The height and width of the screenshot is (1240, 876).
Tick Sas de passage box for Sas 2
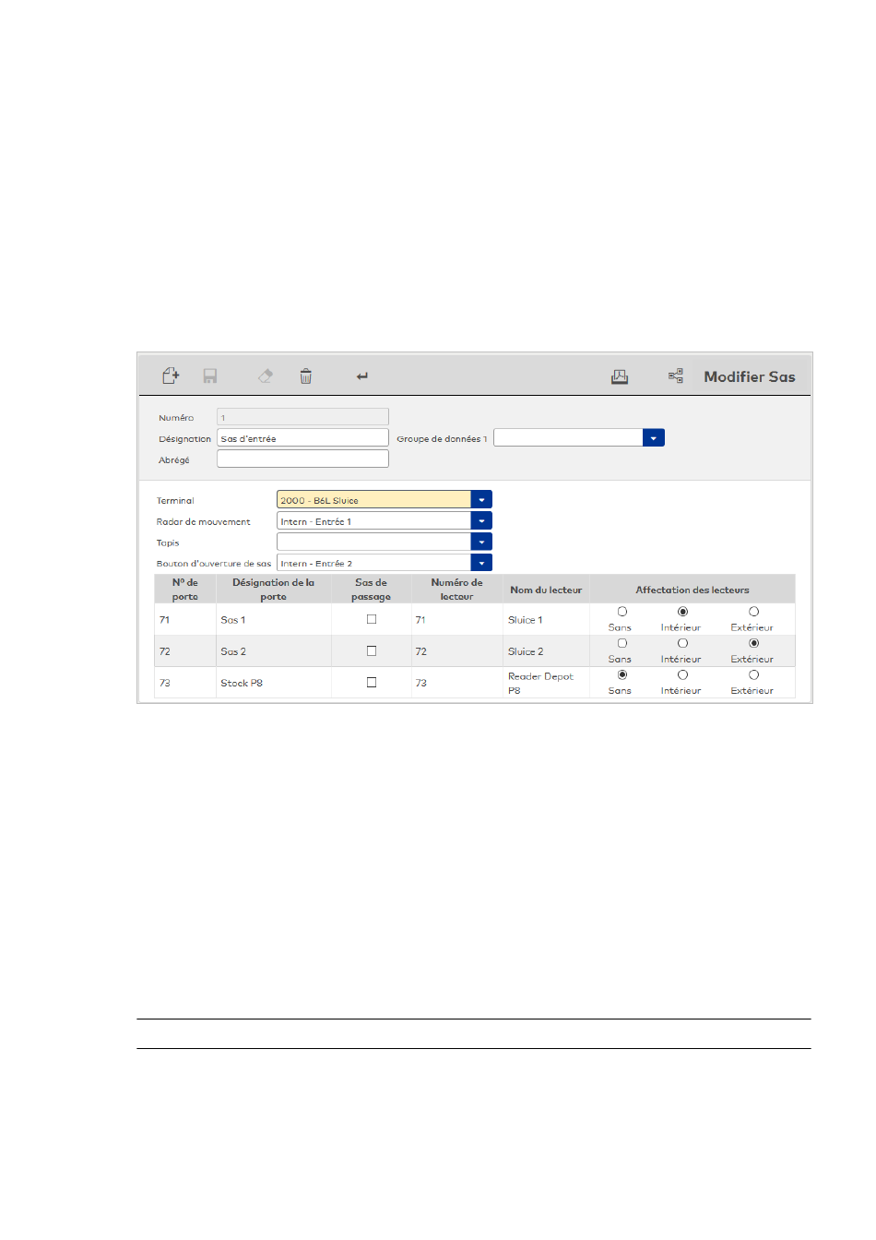pos(372,650)
